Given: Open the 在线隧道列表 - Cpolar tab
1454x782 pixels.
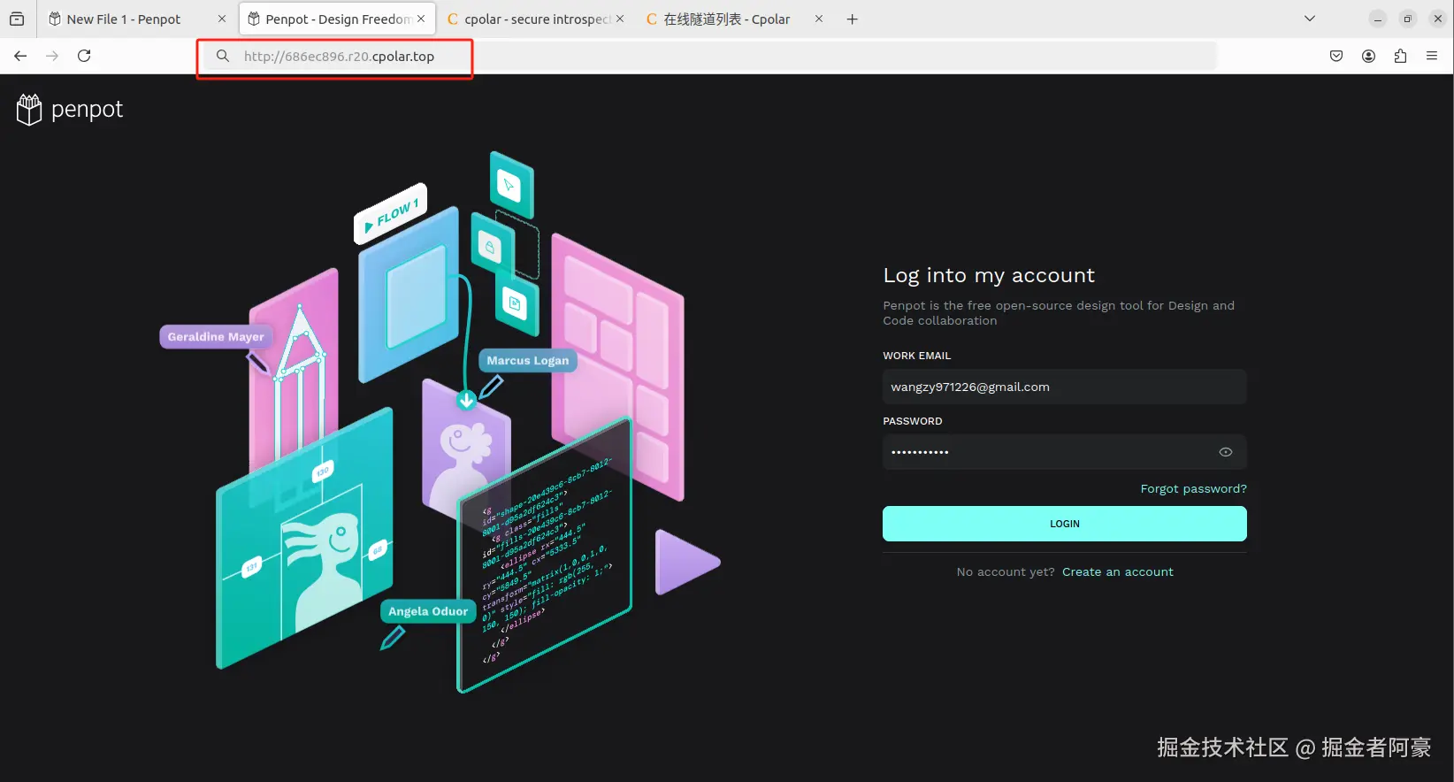Looking at the screenshot, I should 734,19.
